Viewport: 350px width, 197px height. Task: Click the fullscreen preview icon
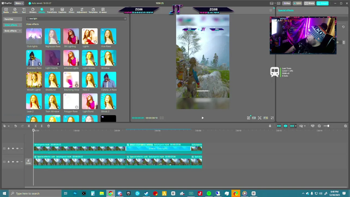click(x=272, y=118)
